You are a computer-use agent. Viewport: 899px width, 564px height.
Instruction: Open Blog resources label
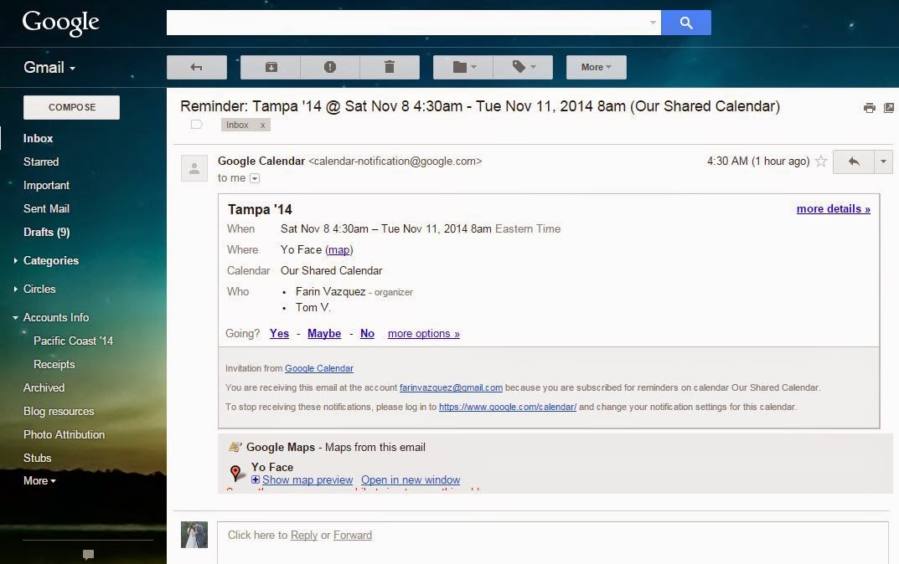click(59, 412)
